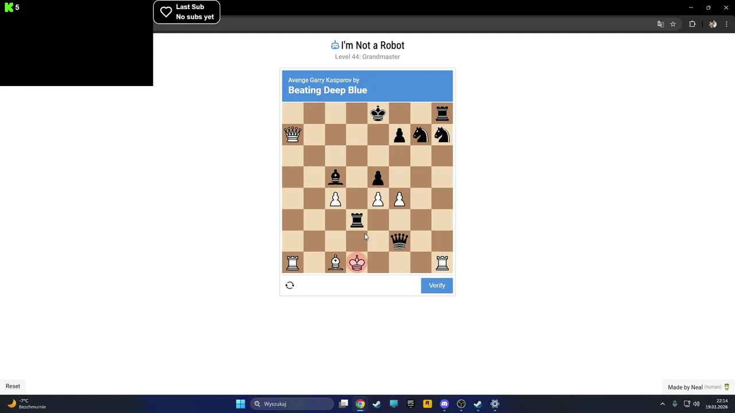The width and height of the screenshot is (735, 413).
Task: Open the Google Translate icon in address bar
Action: (x=660, y=24)
